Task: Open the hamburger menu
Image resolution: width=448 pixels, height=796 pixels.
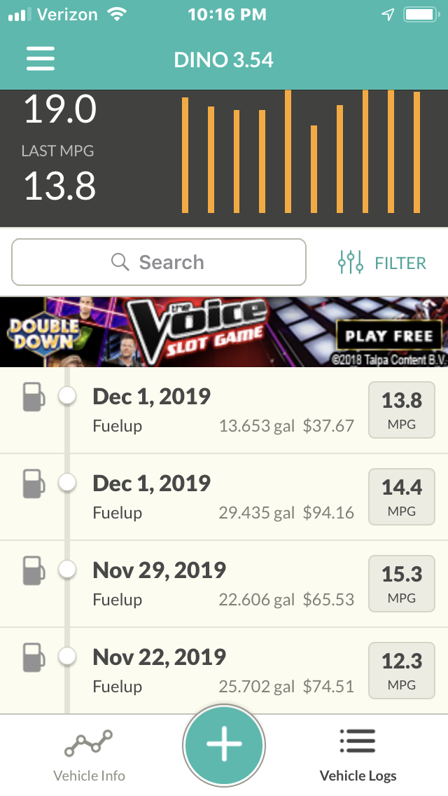Action: (x=41, y=59)
